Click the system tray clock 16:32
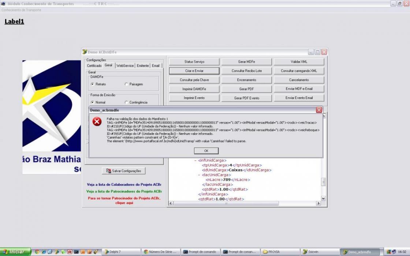 402,252
